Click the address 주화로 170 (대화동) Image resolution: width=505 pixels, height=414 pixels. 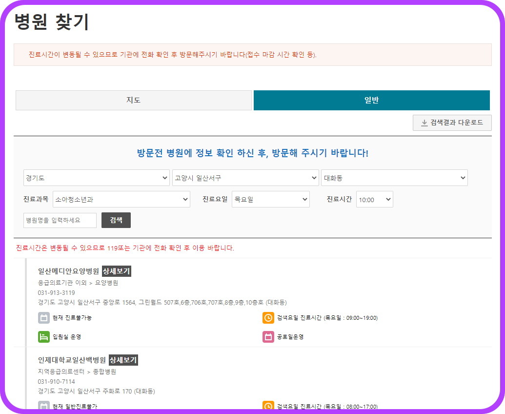[96, 392]
